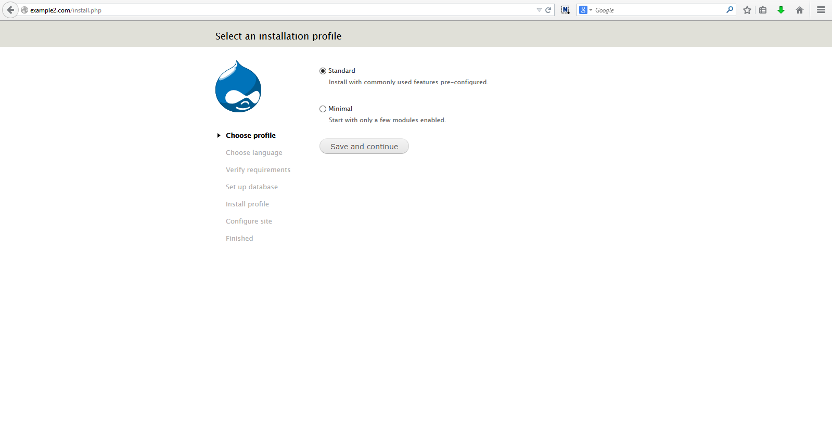Image resolution: width=832 pixels, height=431 pixels.
Task: Open downloads via green arrow icon
Action: [781, 10]
